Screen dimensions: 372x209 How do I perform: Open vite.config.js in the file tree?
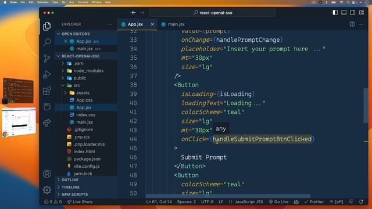pos(86,167)
